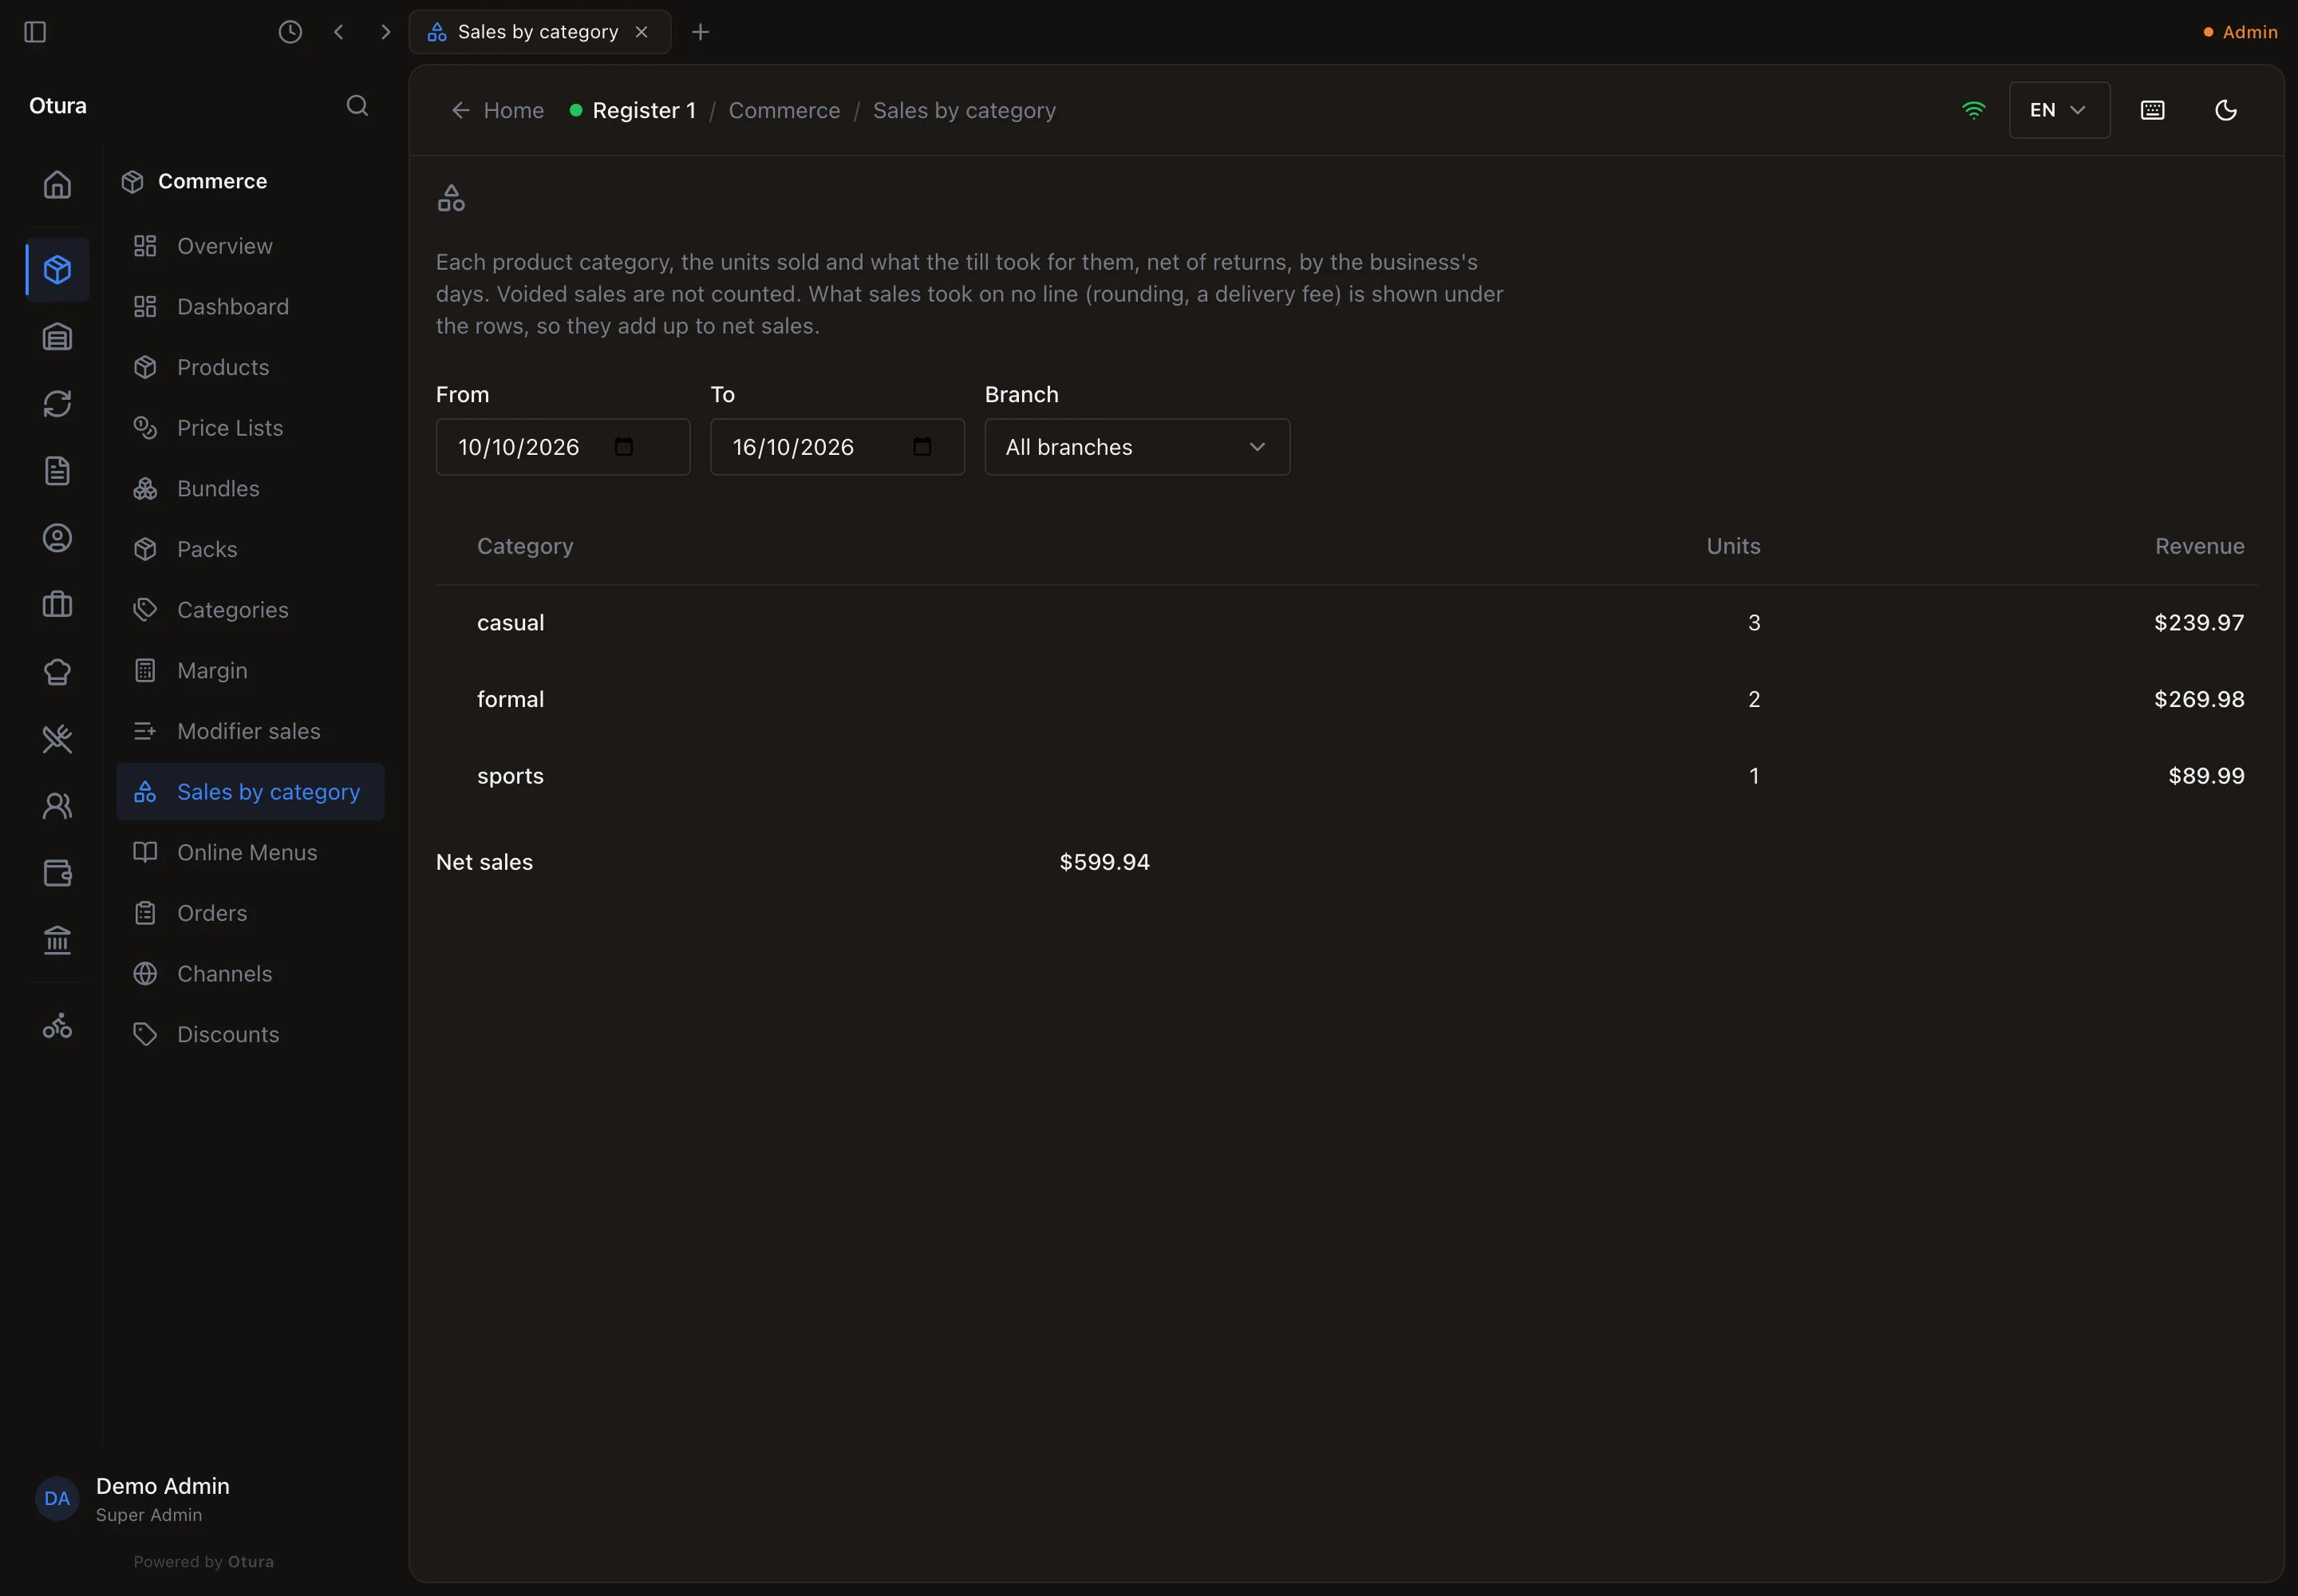
Task: Open the EN language dropdown
Action: (x=2059, y=110)
